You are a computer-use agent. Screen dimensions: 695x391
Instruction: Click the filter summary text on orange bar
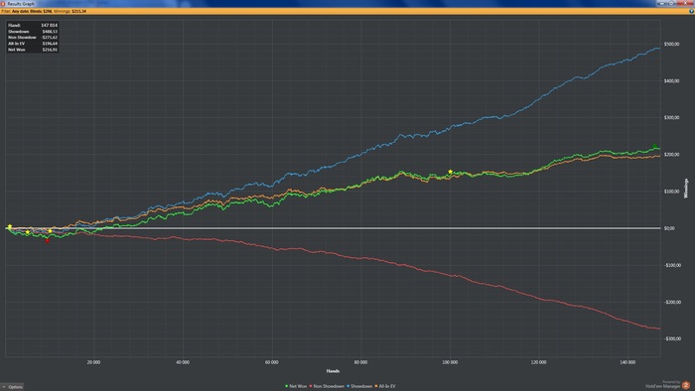tap(44, 11)
